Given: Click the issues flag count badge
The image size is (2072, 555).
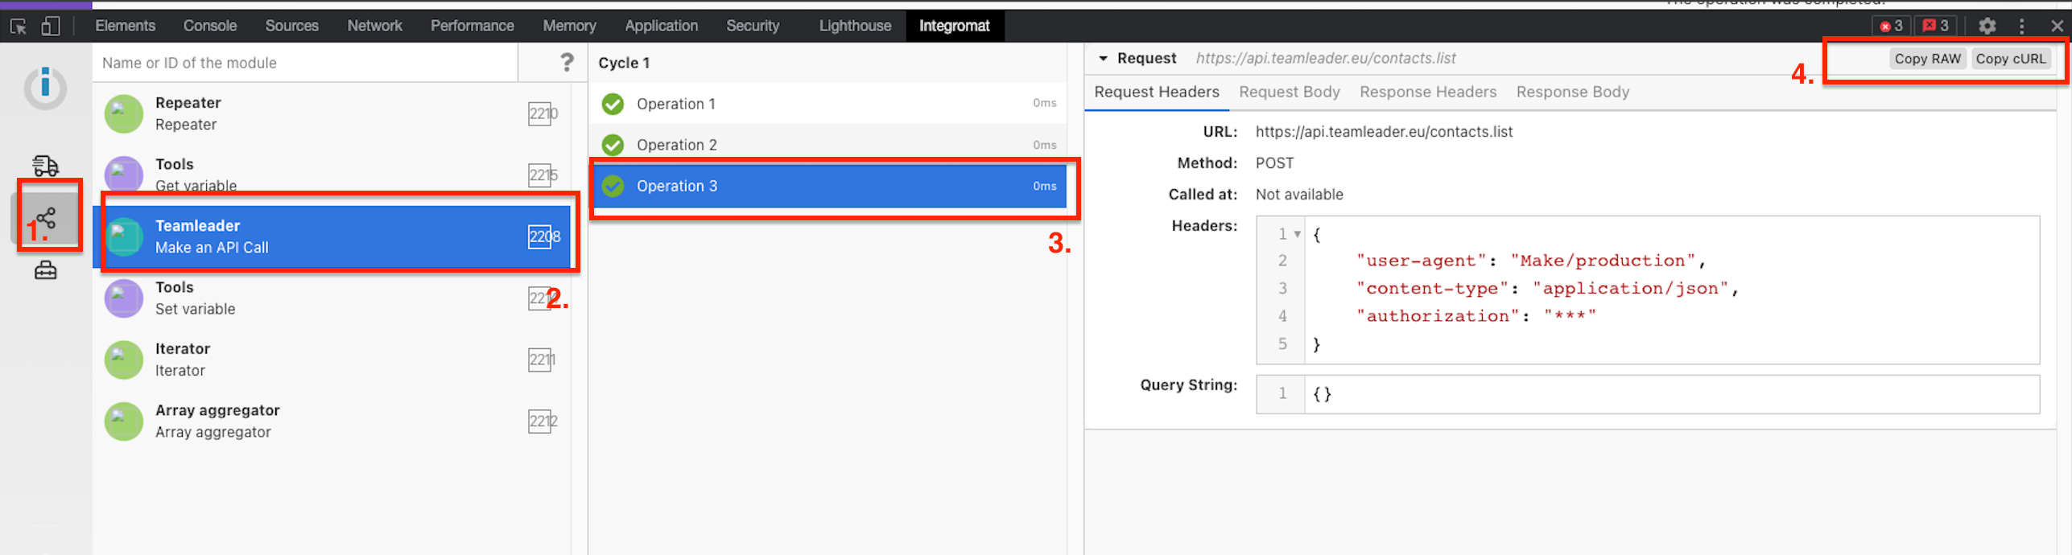Looking at the screenshot, I should [1935, 26].
